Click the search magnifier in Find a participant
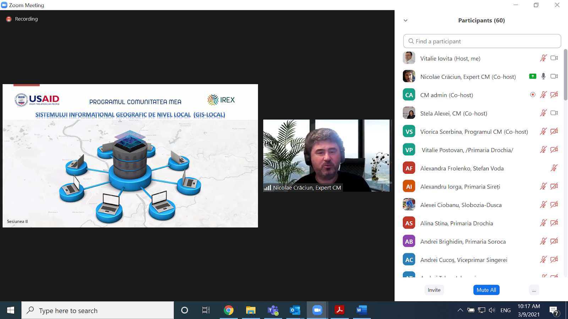Screen dimensions: 568x319 click(411, 41)
